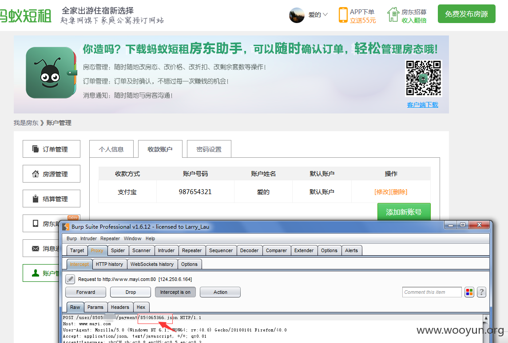Switch to the Decoder tab

pos(250,250)
